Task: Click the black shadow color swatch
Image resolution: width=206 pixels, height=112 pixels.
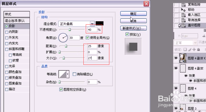Action: pos(99,23)
